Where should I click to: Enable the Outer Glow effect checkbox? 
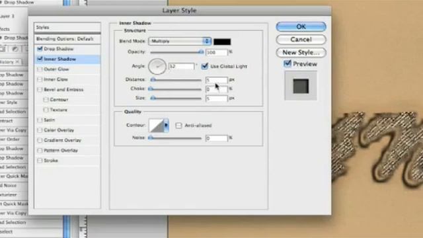(40, 69)
